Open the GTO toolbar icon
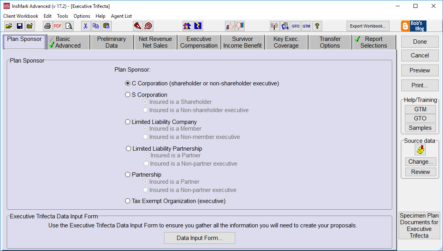The height and width of the screenshot is (251, 443). tap(295, 26)
